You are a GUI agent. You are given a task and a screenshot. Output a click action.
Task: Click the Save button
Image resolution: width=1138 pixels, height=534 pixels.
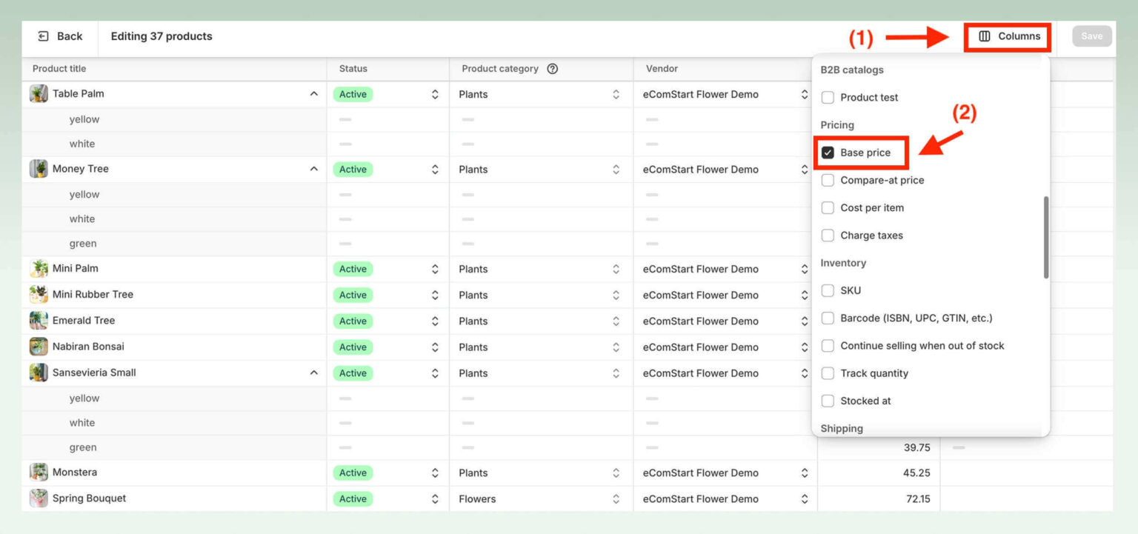pos(1092,36)
